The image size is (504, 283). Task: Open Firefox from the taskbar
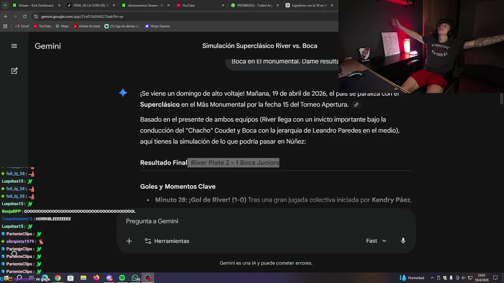pos(96,278)
